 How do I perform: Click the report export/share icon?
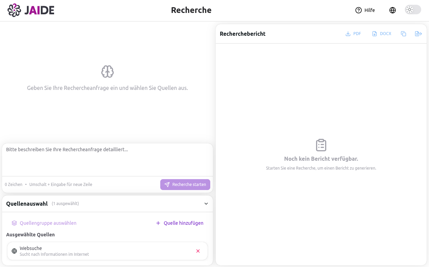point(418,34)
